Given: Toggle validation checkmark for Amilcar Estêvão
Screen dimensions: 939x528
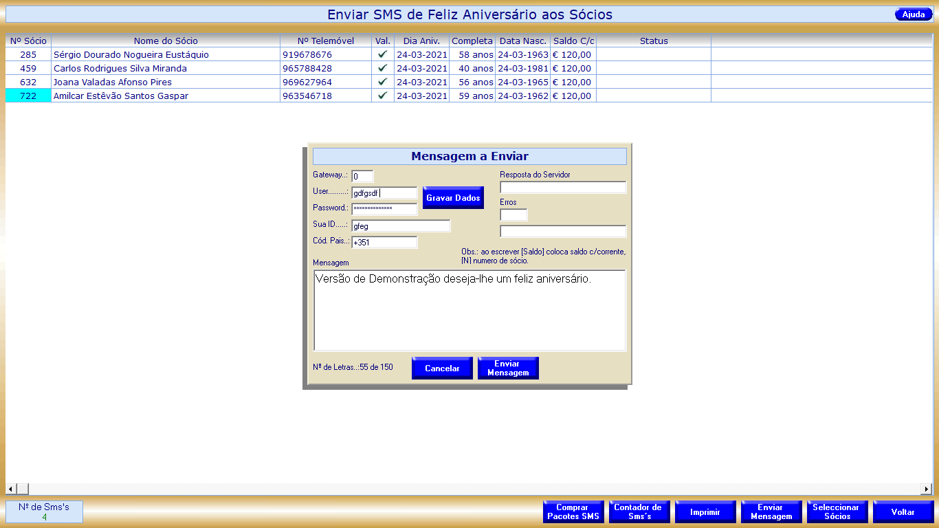Looking at the screenshot, I should coord(383,96).
